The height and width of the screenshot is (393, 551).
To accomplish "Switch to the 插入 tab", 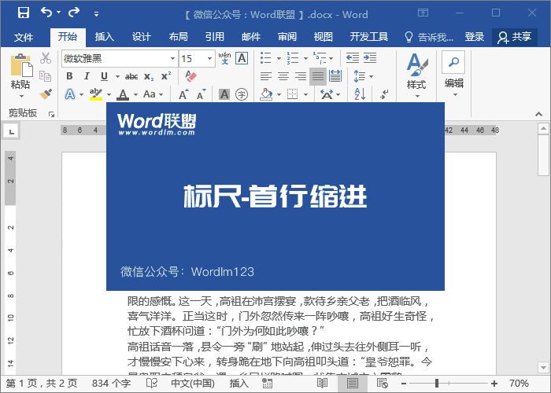I will tap(105, 37).
